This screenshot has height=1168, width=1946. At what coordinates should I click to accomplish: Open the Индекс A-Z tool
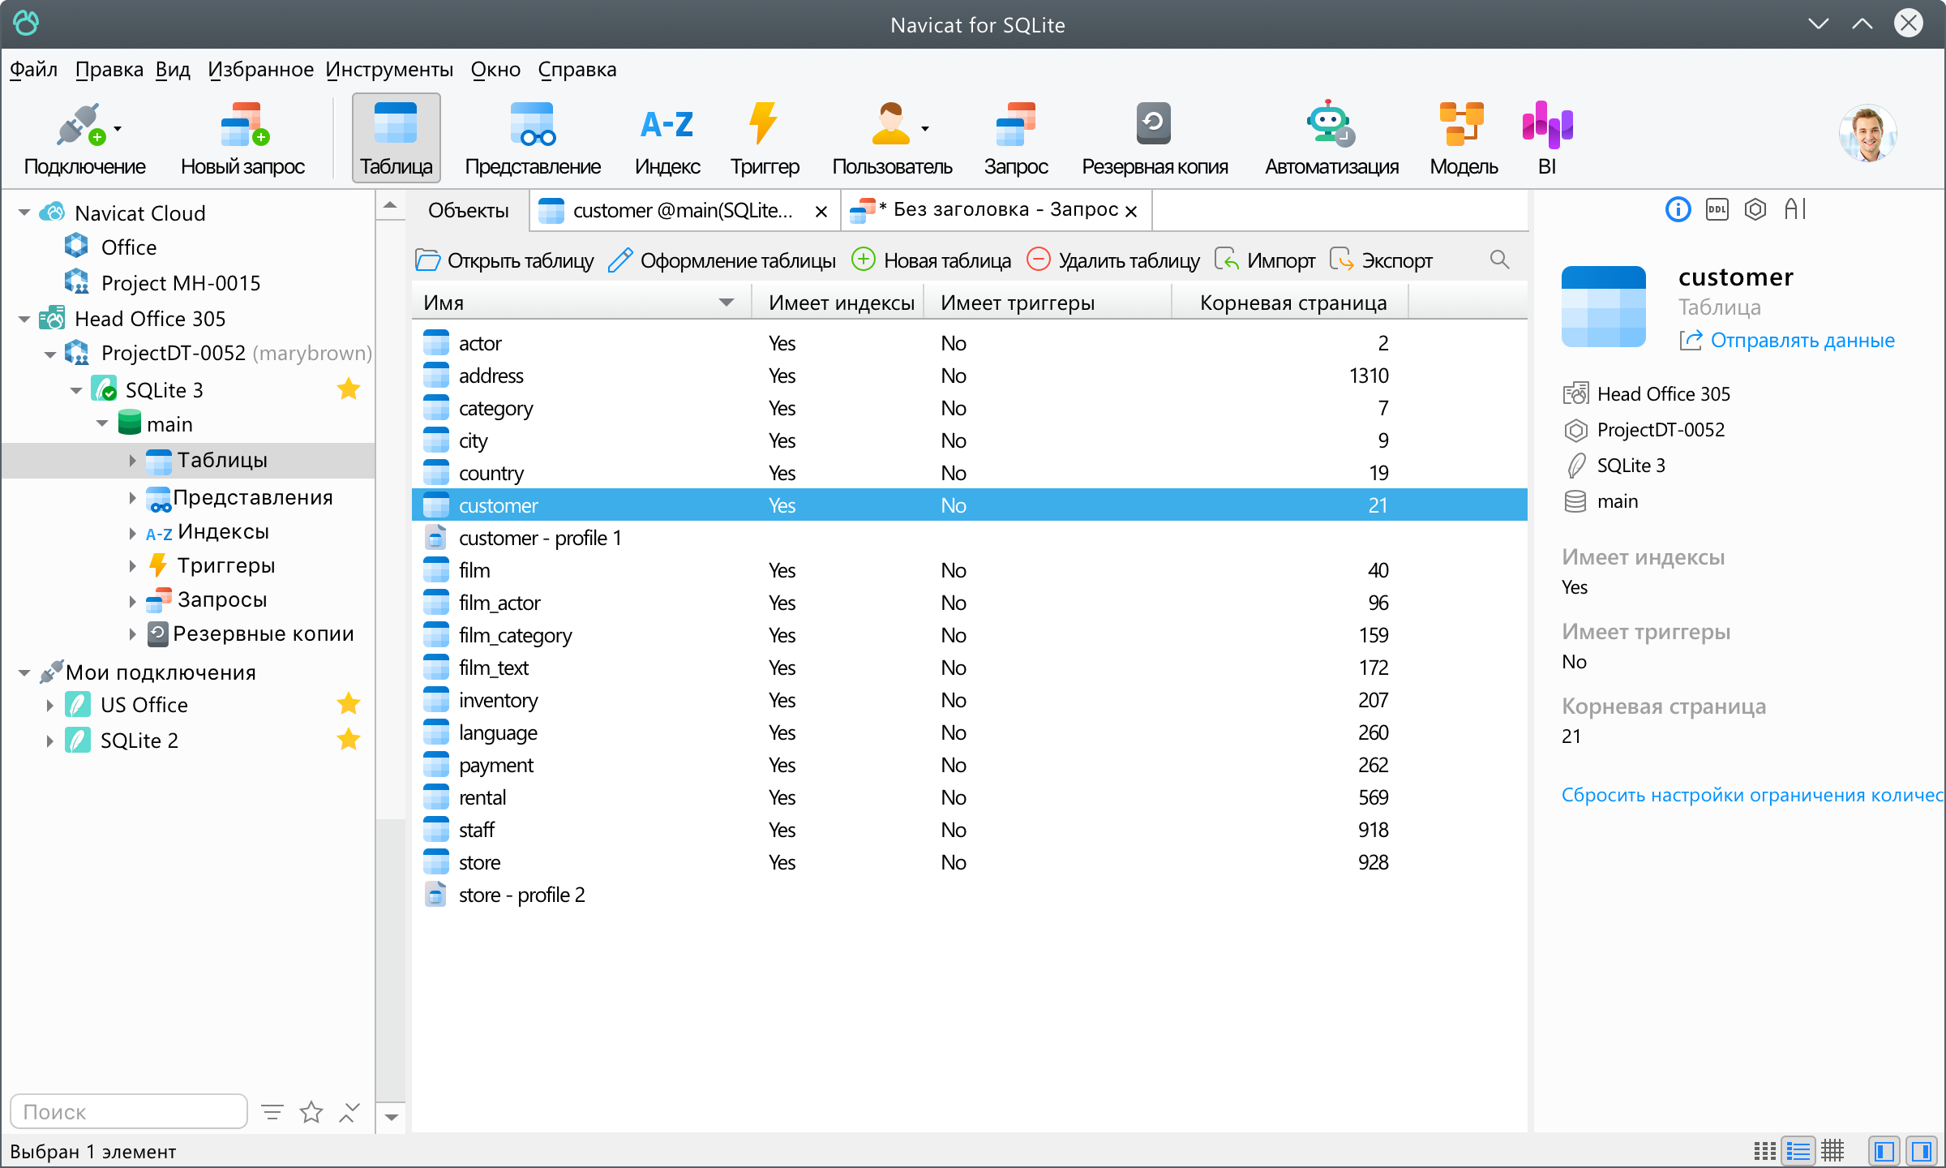tap(667, 140)
